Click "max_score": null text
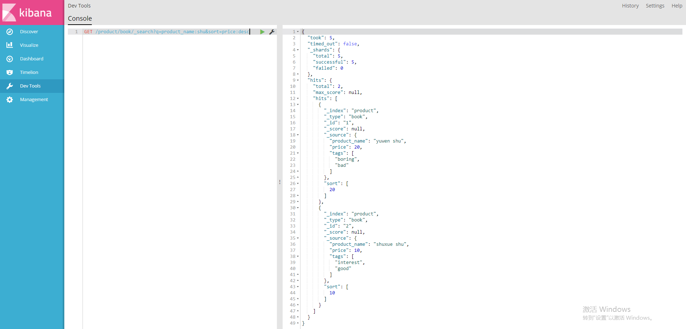686x329 pixels. [x=337, y=93]
